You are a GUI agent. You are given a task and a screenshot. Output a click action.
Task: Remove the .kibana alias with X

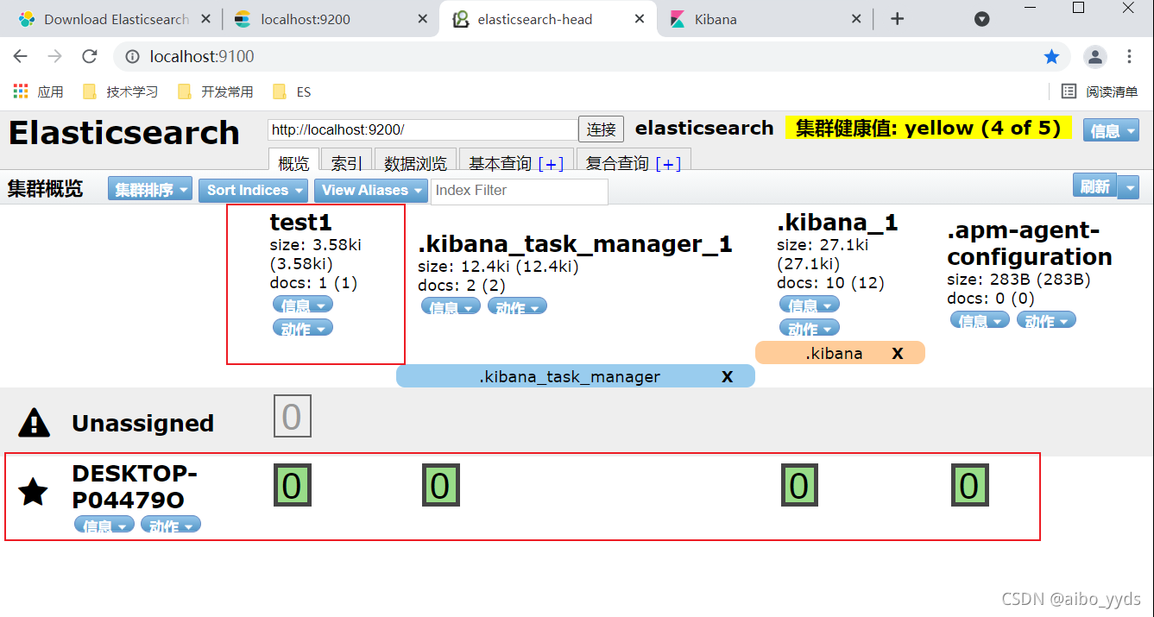[x=898, y=353]
